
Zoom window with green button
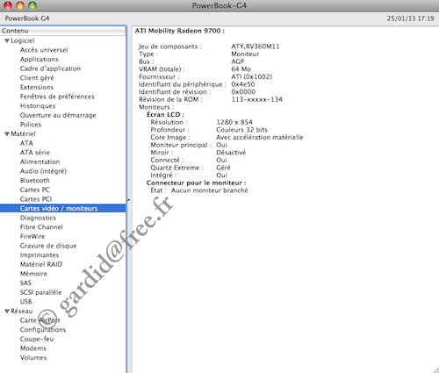point(32,5)
